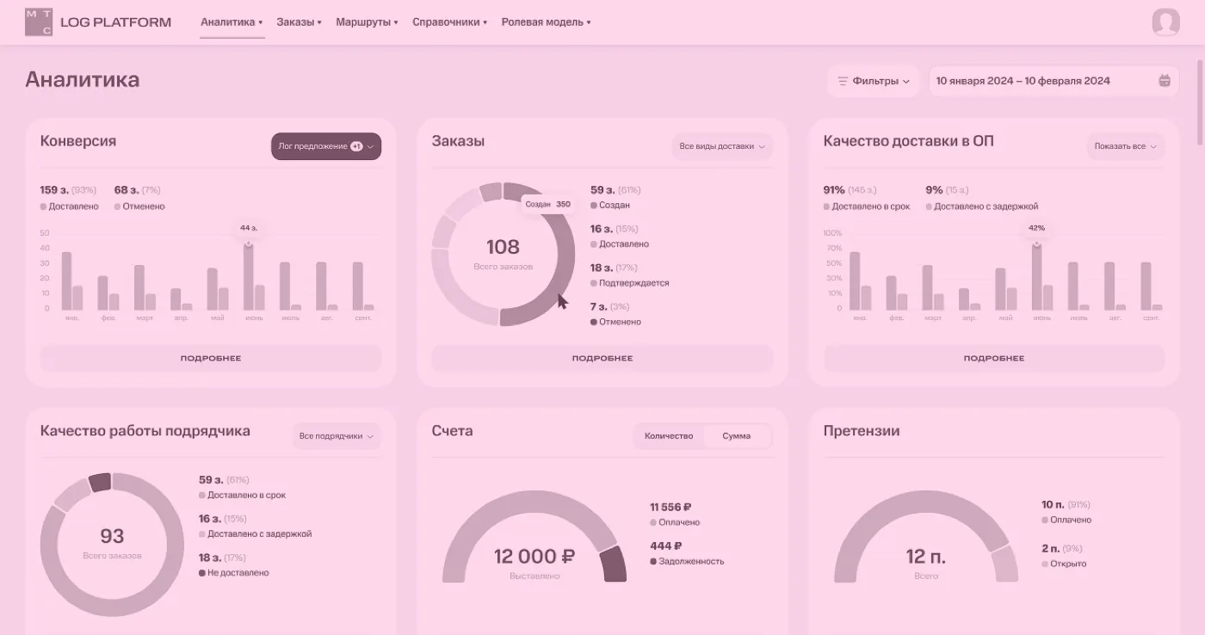Image resolution: width=1205 pixels, height=635 pixels.
Task: Click the +1 badge in Лог предложение
Action: point(356,146)
